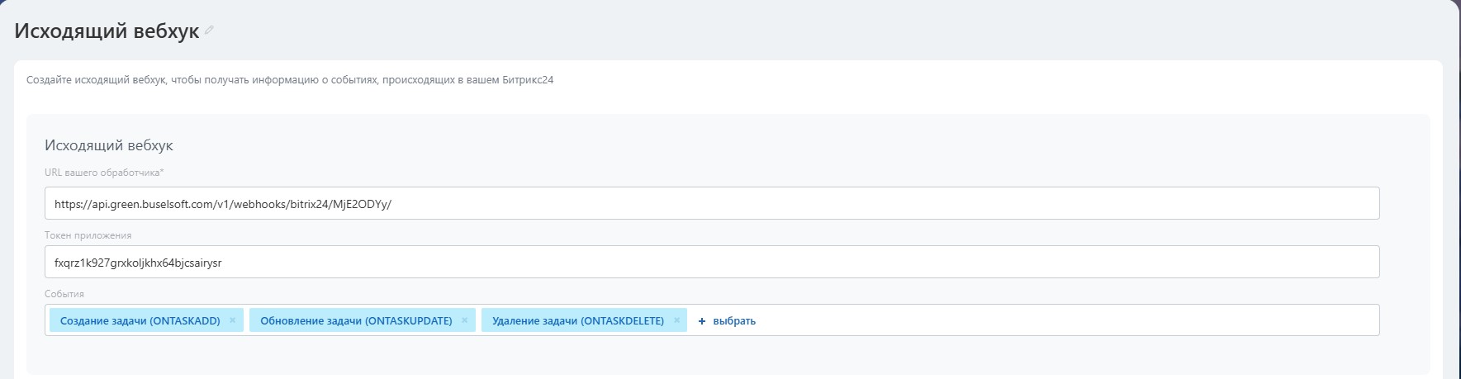Image resolution: width=1461 pixels, height=379 pixels.
Task: Open event selection via the выбрать link
Action: click(733, 321)
